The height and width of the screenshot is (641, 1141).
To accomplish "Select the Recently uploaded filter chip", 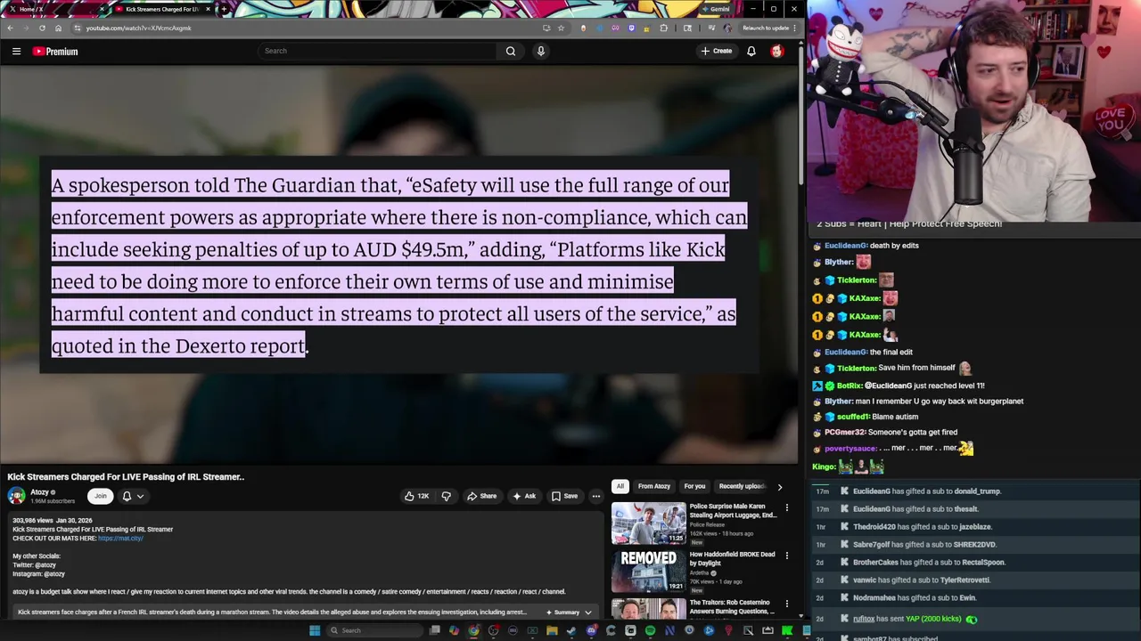I will 742,486.
